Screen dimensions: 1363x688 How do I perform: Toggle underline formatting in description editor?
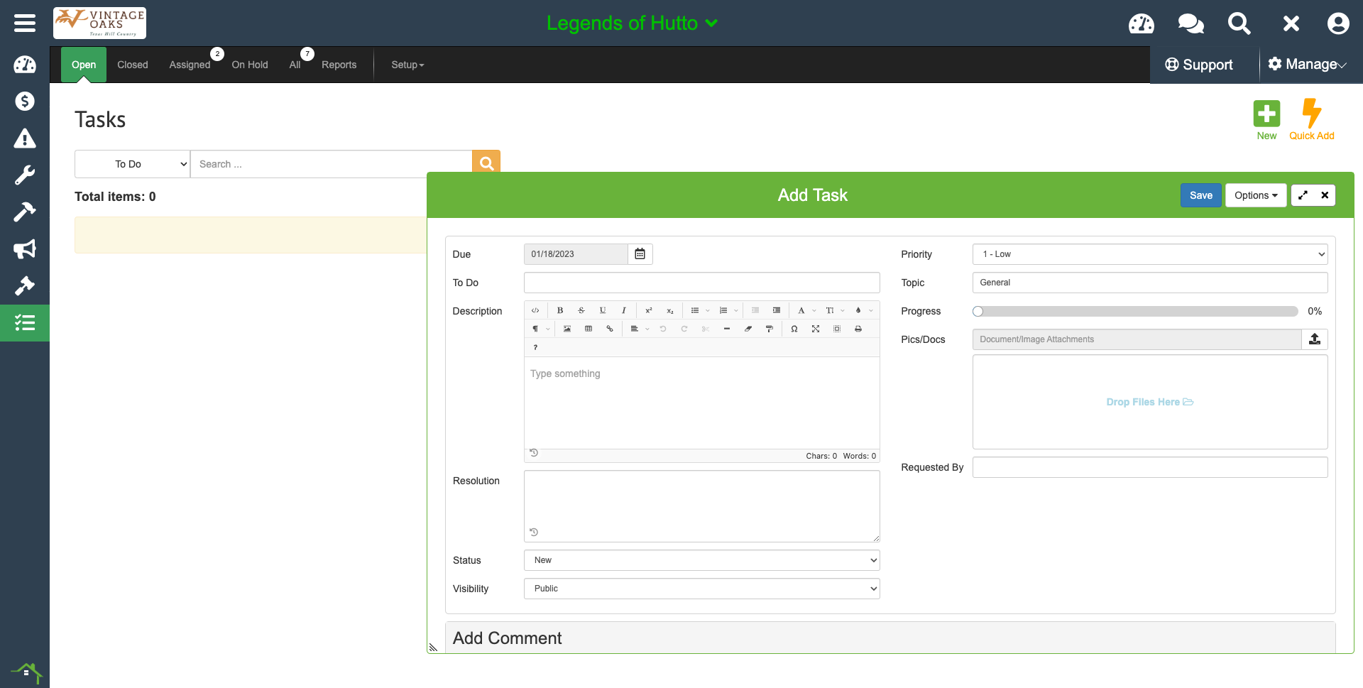[x=603, y=310]
